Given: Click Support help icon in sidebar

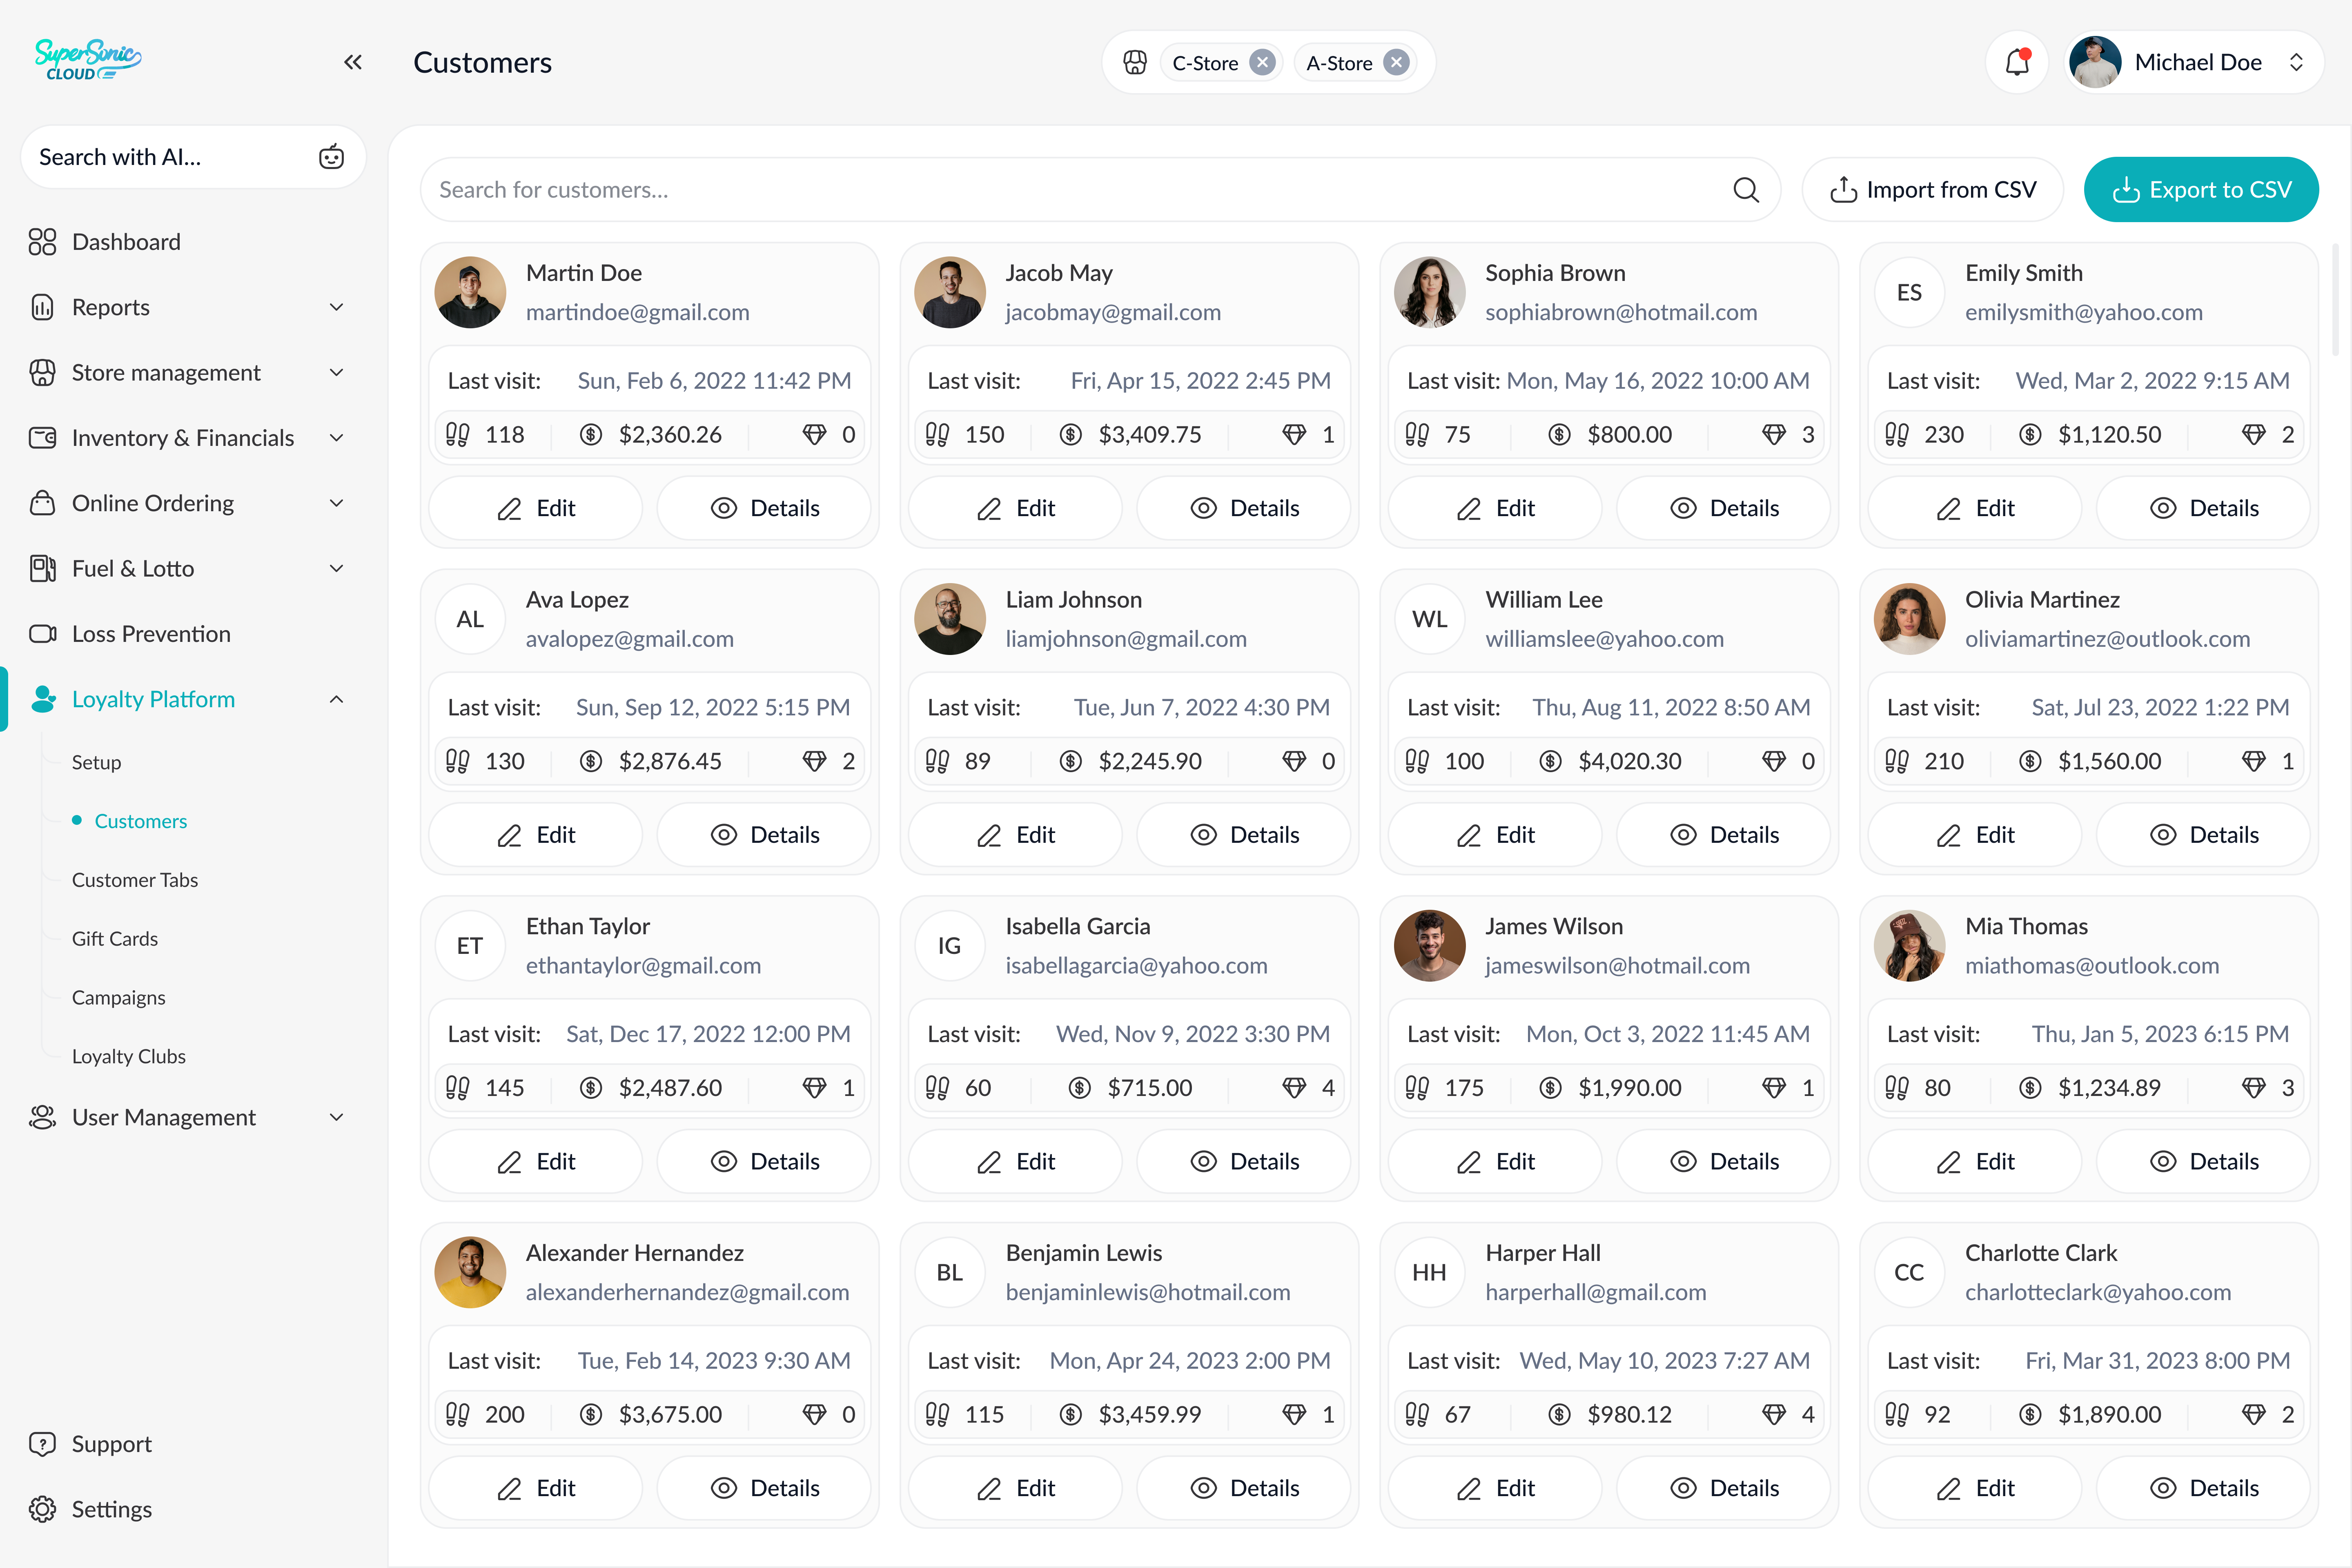Looking at the screenshot, I should [42, 1444].
